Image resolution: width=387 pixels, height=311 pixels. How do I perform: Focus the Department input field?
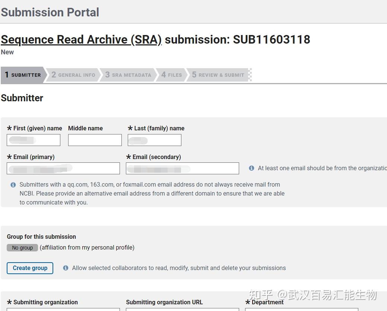point(302,310)
